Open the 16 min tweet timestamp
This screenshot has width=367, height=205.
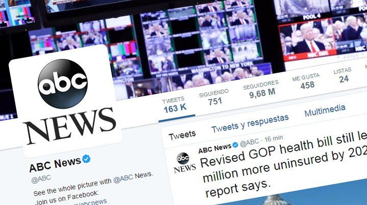pos(273,139)
